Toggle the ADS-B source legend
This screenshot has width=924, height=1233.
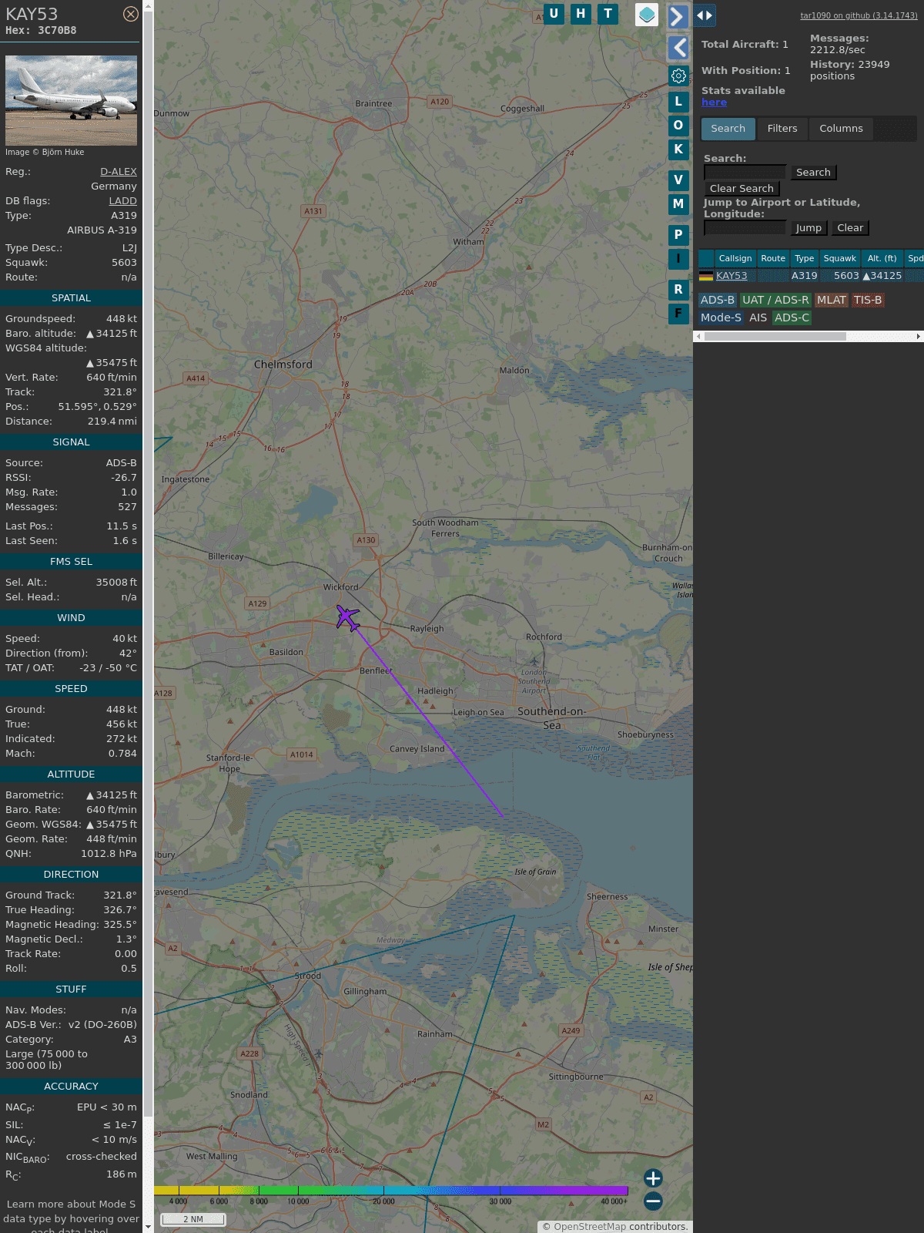[x=718, y=301]
